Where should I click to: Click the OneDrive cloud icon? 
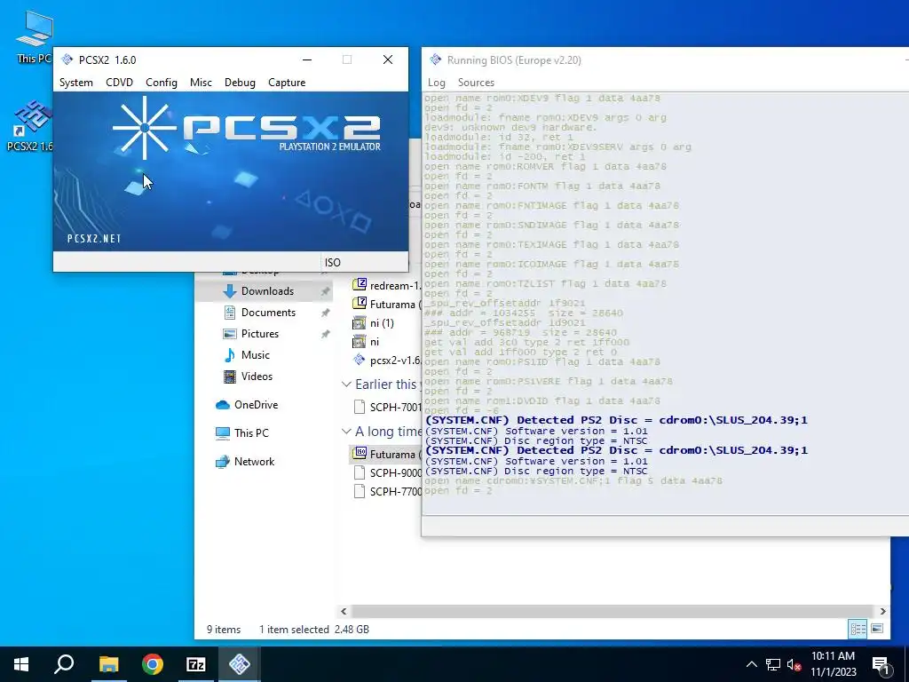point(223,405)
